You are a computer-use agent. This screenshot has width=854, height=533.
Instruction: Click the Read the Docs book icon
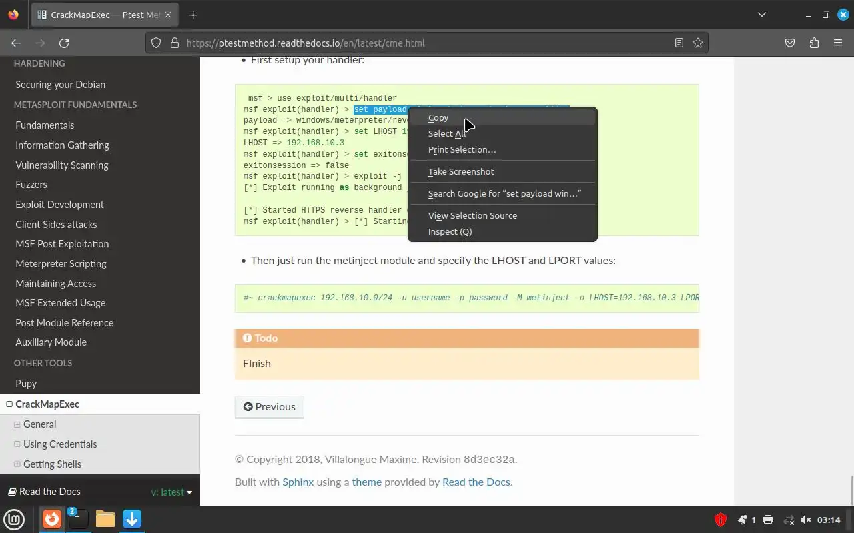(x=11, y=492)
